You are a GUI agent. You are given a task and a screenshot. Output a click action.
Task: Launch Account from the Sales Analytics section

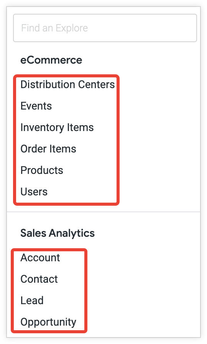[x=40, y=257]
